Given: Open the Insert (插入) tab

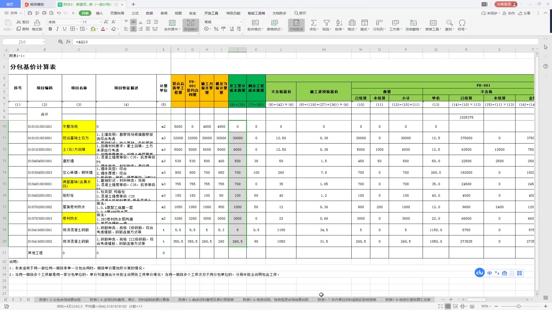Looking at the screenshot, I should coord(99,13).
